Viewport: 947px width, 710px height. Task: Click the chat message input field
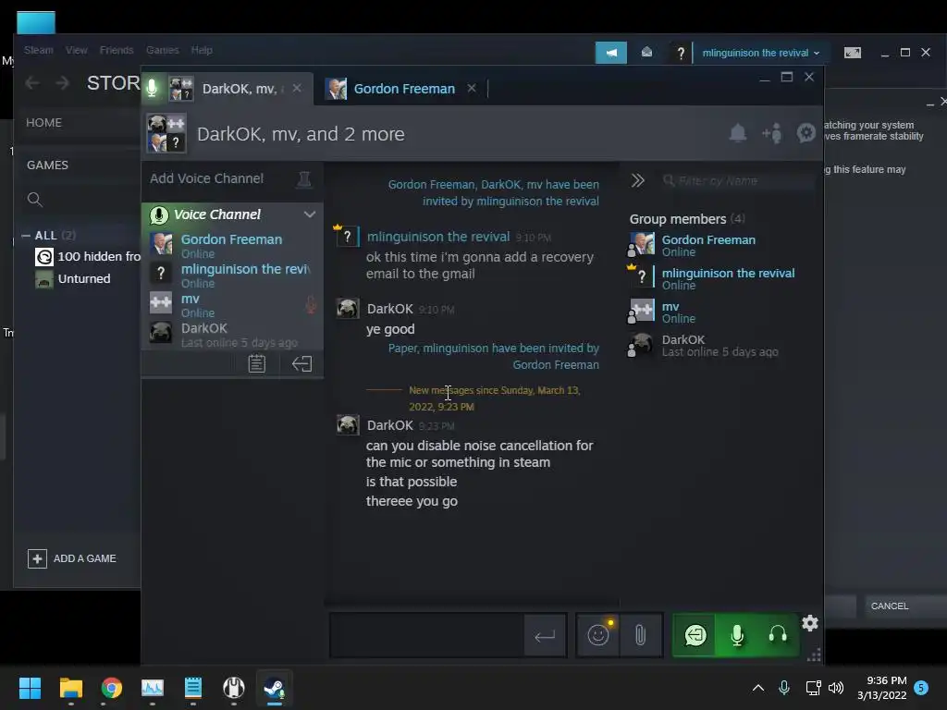point(426,635)
